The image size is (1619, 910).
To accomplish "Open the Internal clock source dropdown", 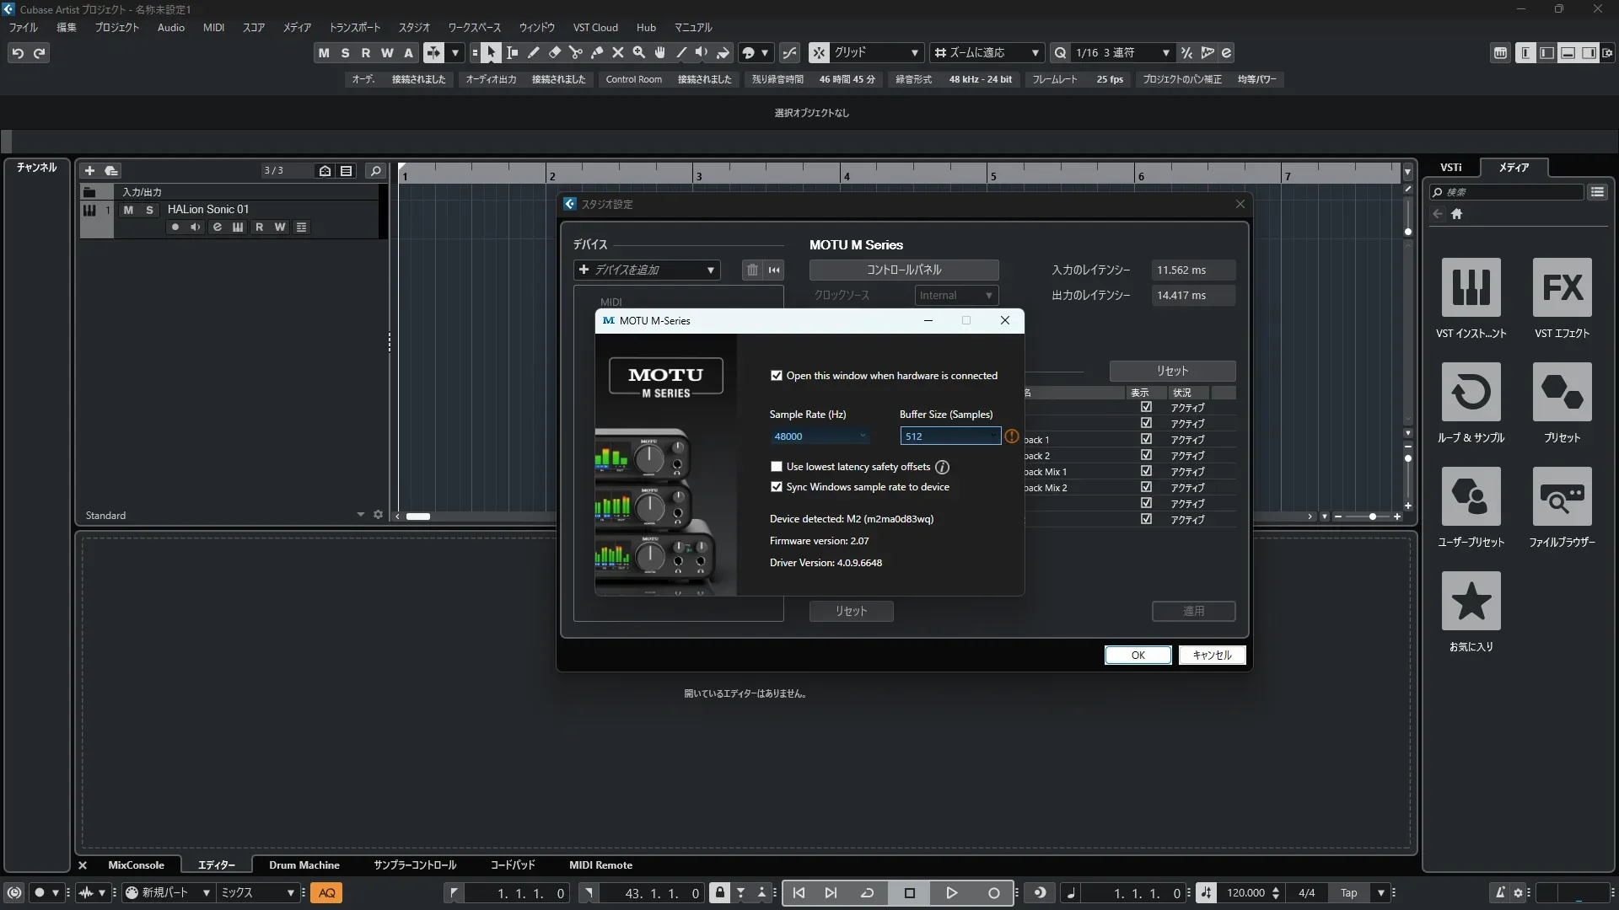I will tap(956, 296).
